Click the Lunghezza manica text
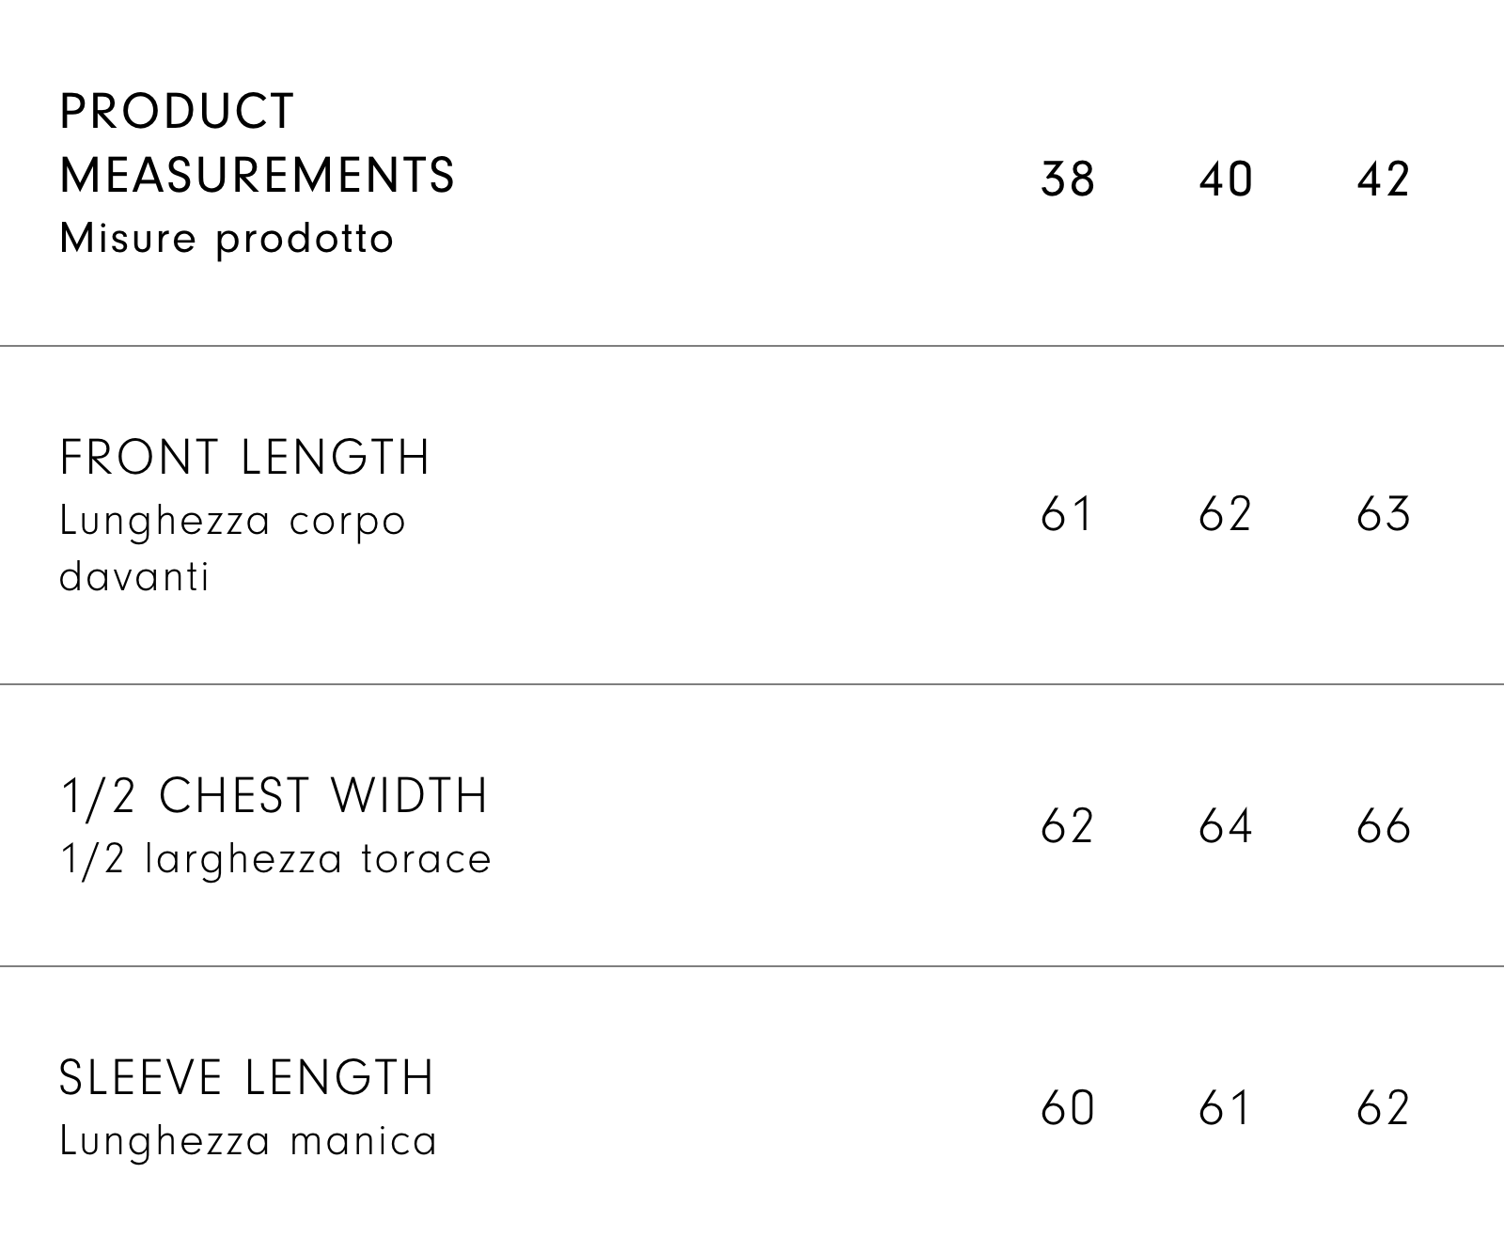The height and width of the screenshot is (1252, 1504). click(x=248, y=1141)
